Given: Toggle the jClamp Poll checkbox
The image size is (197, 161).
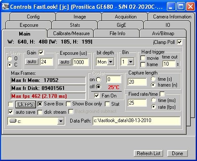Looking at the screenshot, I should pos(179,42).
